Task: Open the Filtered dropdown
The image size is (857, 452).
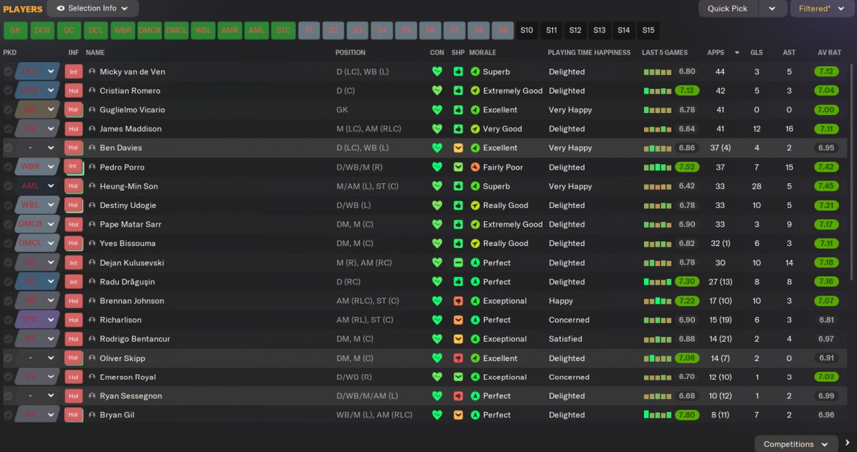Action: [x=823, y=9]
